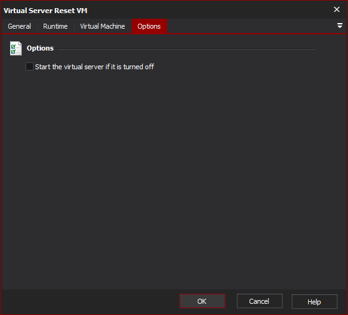Click the Virtual Server Reset VM title bar

(x=155, y=10)
